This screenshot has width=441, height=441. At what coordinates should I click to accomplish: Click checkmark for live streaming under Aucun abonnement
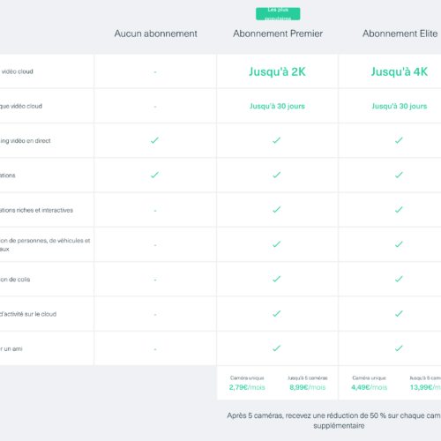tap(154, 140)
